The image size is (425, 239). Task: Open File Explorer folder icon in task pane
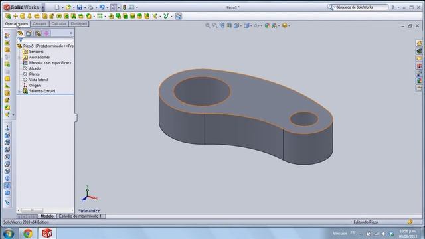tap(419, 58)
